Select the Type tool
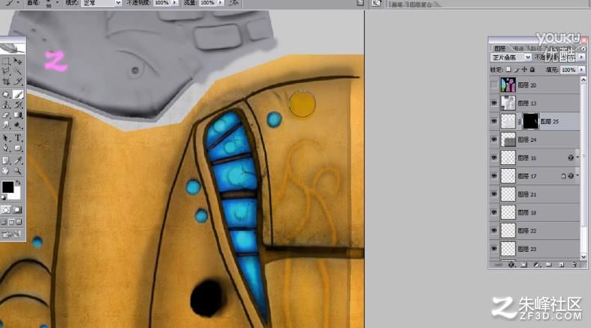The height and width of the screenshot is (328, 591). click(x=18, y=138)
